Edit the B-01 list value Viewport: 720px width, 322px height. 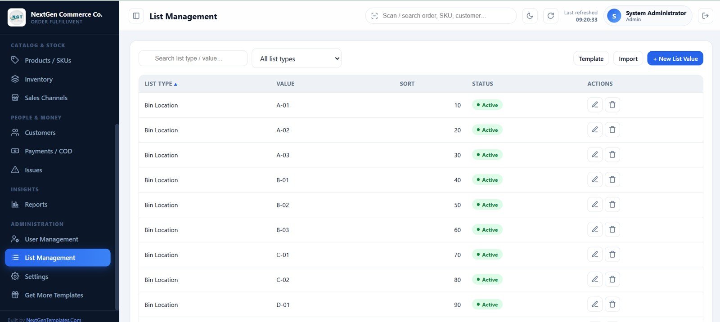click(x=595, y=180)
